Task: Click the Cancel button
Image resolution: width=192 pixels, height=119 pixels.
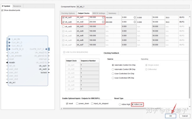Action: point(185,116)
